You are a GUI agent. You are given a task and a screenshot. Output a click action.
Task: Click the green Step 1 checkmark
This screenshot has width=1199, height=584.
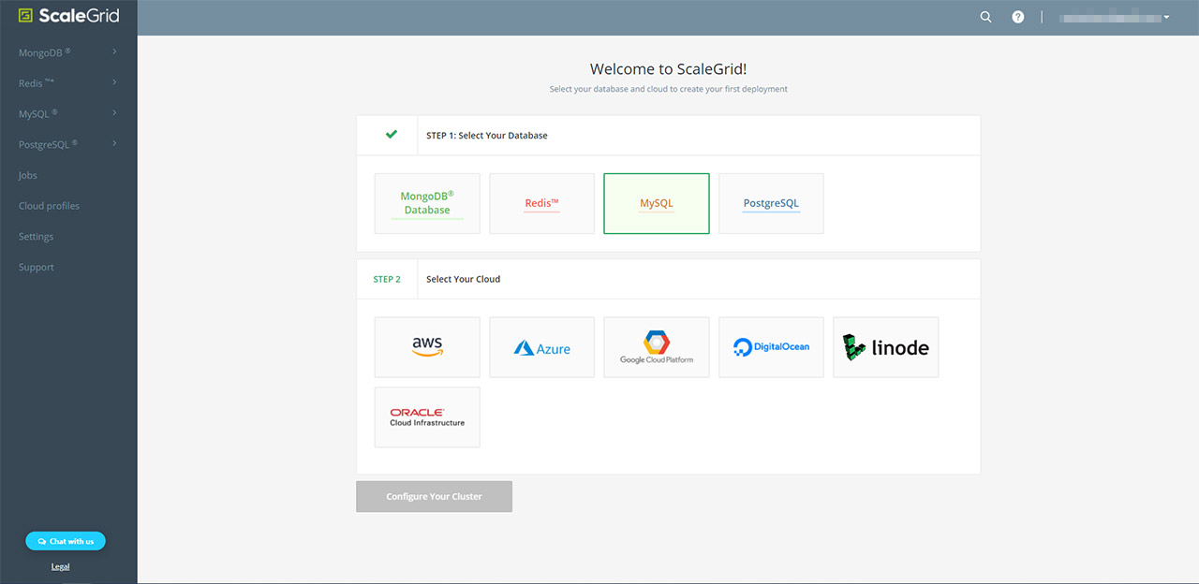392,135
